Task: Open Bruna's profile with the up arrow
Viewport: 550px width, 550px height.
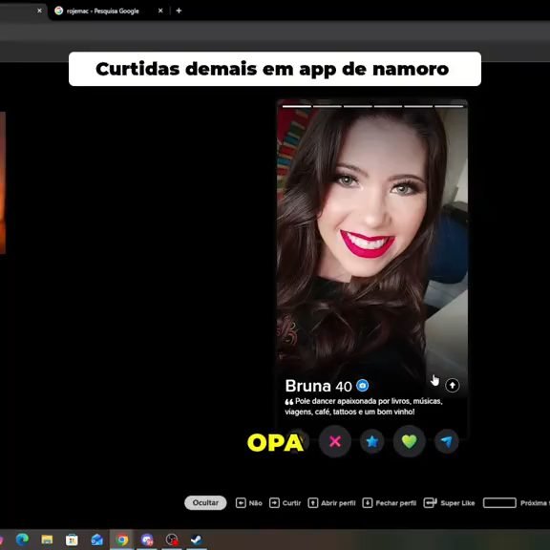Action: click(x=453, y=385)
